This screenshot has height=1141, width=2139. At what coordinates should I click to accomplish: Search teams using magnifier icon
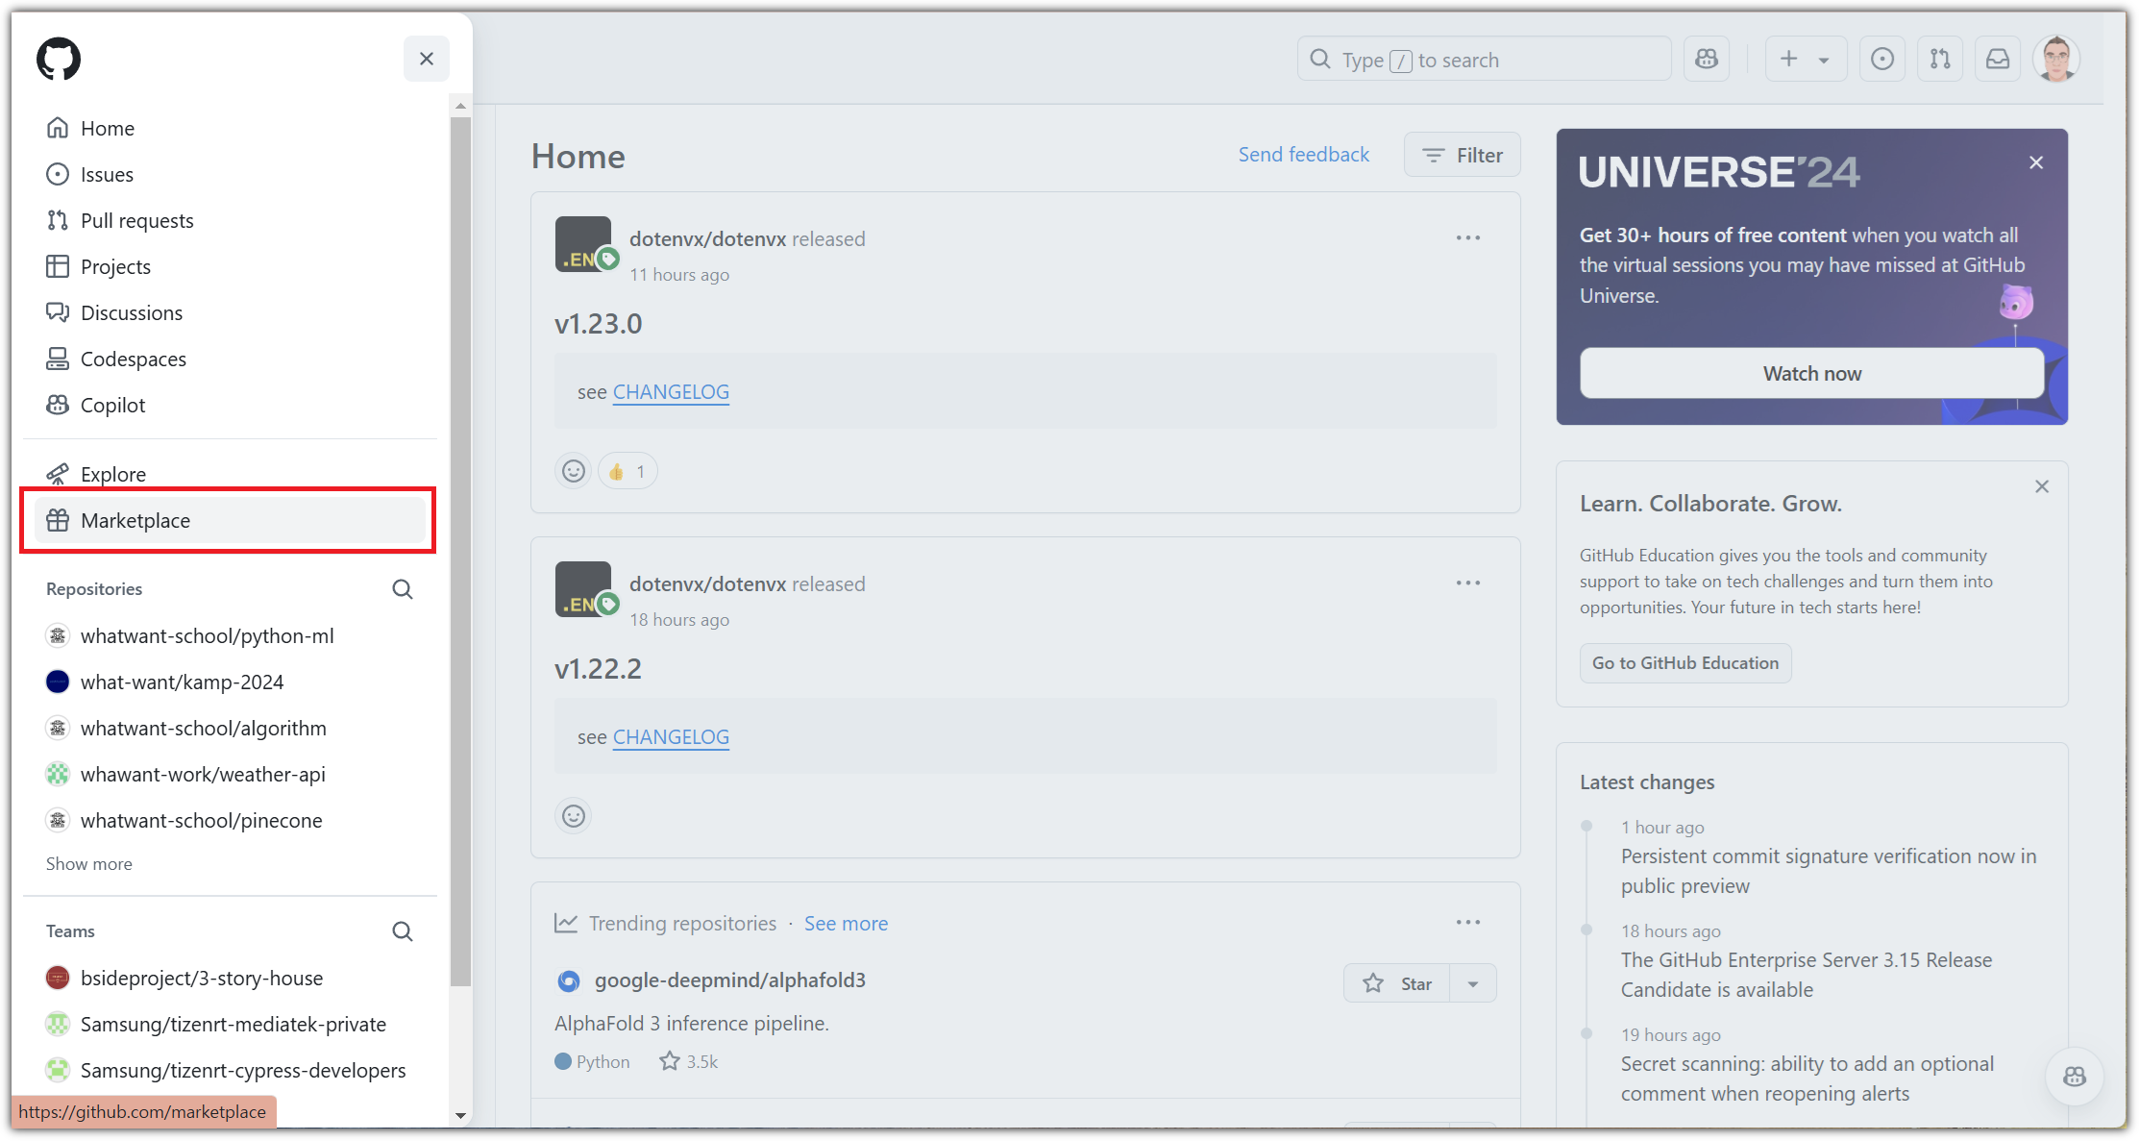[403, 931]
